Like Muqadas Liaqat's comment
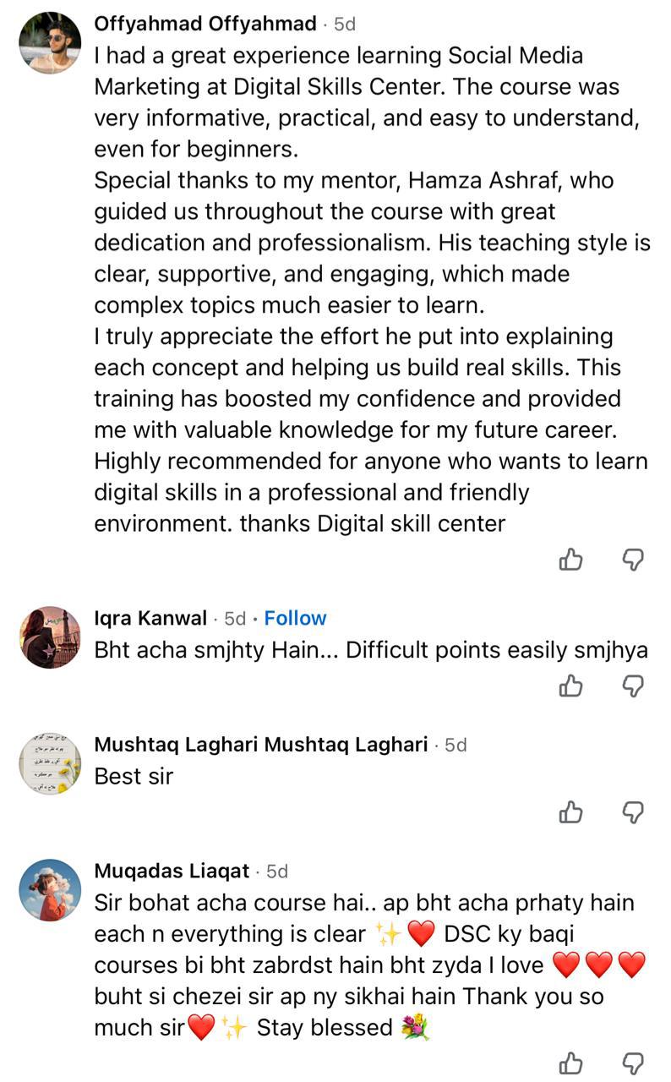 (x=571, y=1063)
